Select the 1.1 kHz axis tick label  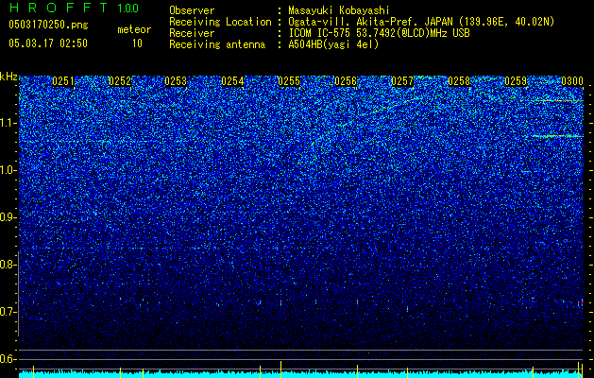click(8, 123)
